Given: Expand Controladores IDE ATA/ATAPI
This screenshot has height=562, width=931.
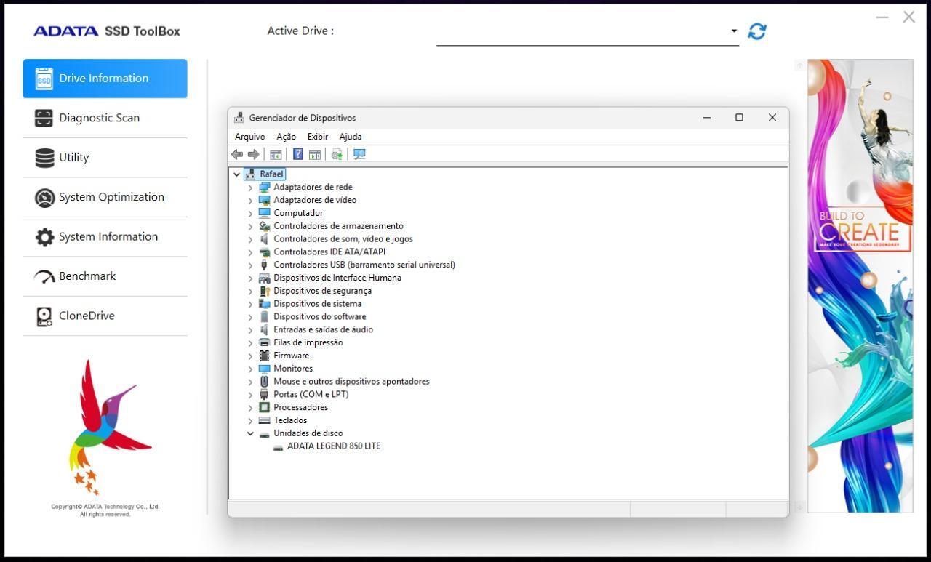Looking at the screenshot, I should coord(250,252).
